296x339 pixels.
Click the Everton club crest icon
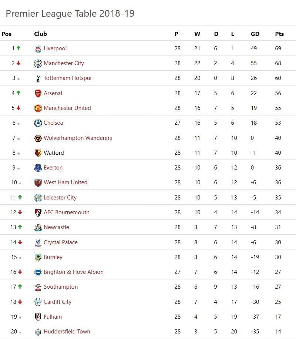point(38,168)
